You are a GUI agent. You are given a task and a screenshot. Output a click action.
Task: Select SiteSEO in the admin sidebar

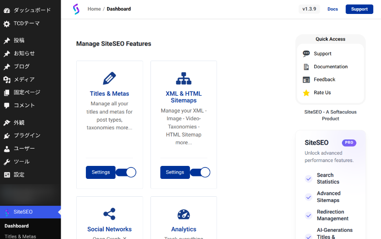tap(30, 212)
